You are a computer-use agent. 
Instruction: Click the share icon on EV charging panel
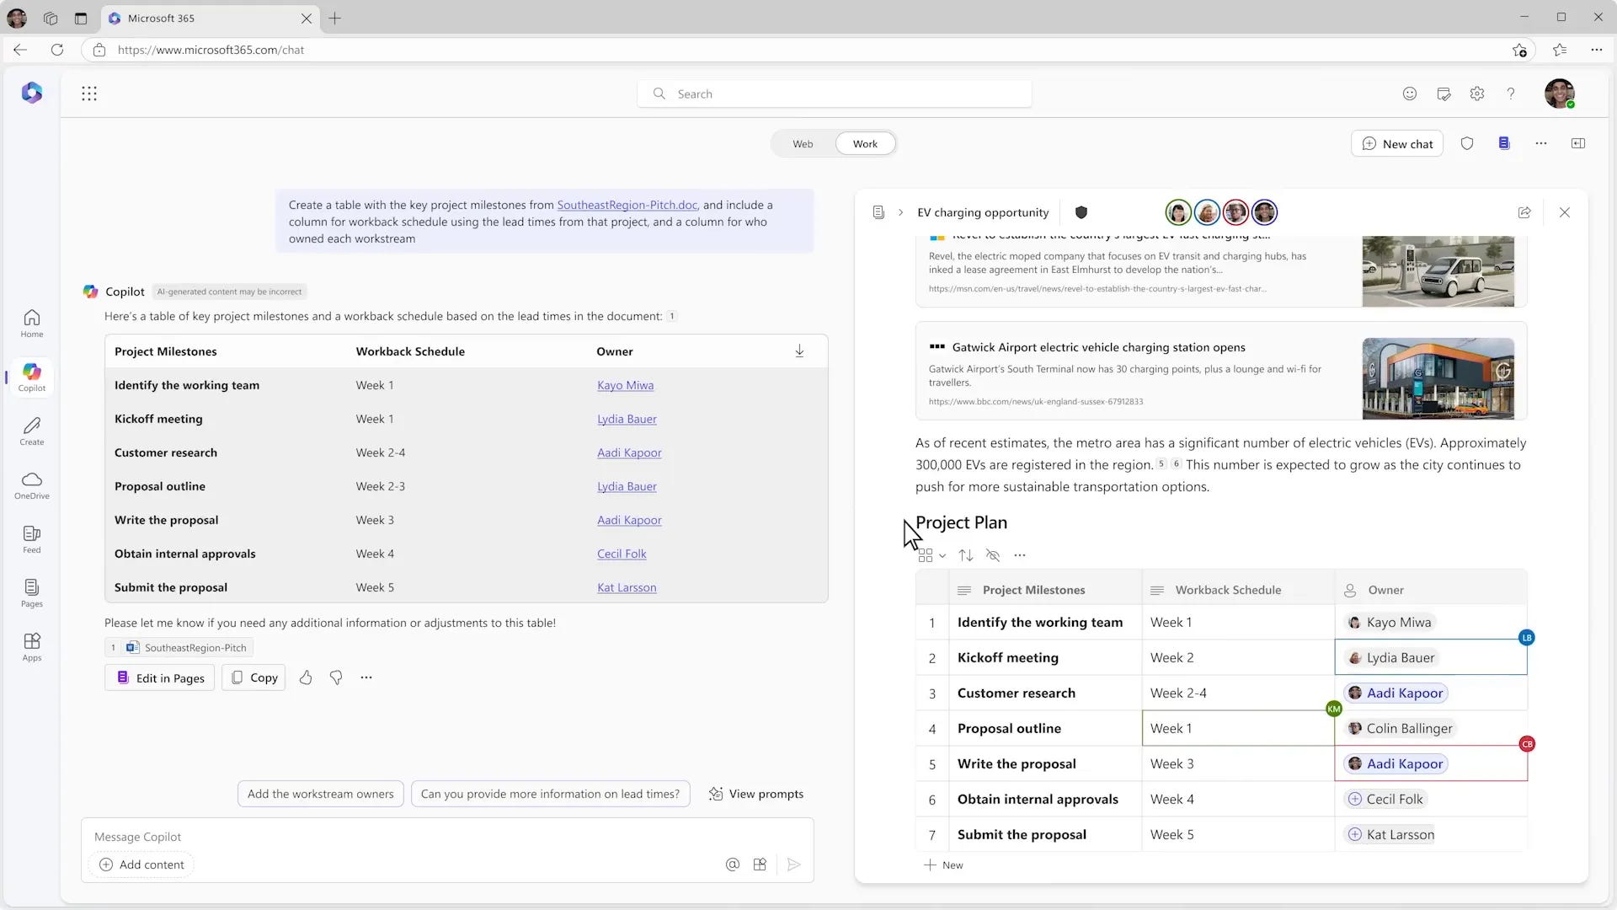coord(1524,212)
